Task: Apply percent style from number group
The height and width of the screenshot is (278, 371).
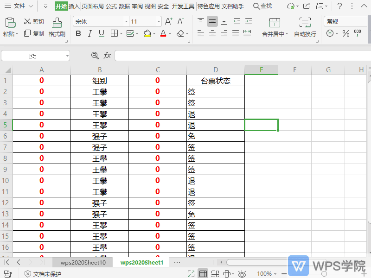Action: [x=346, y=34]
